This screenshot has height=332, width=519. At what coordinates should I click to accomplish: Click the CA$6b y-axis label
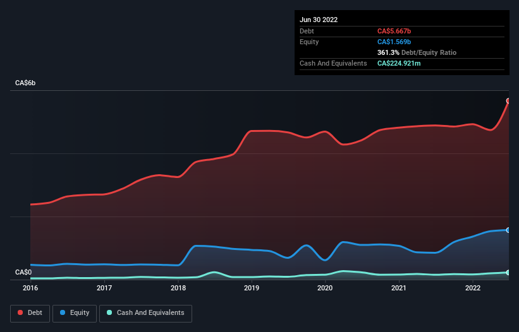[25, 83]
